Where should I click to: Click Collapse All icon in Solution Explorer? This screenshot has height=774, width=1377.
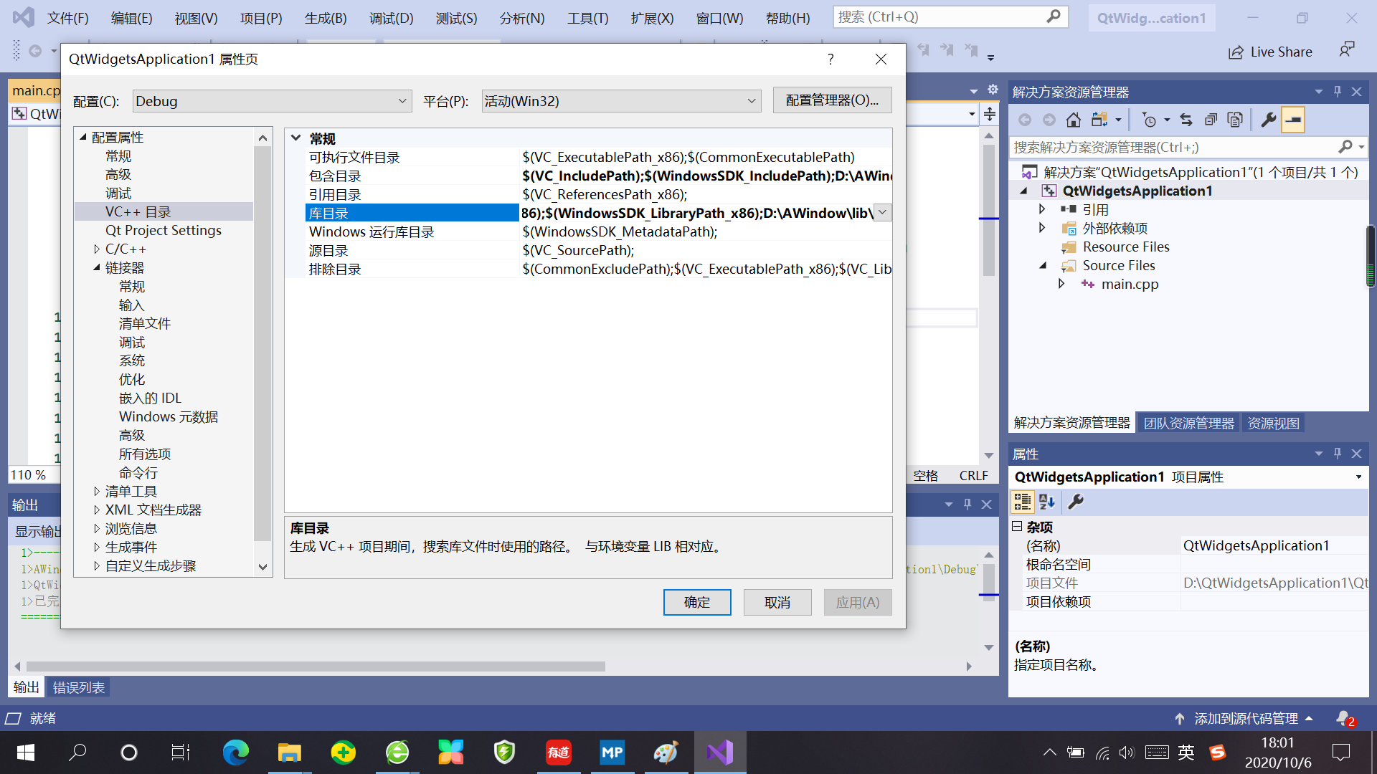tap(1211, 120)
